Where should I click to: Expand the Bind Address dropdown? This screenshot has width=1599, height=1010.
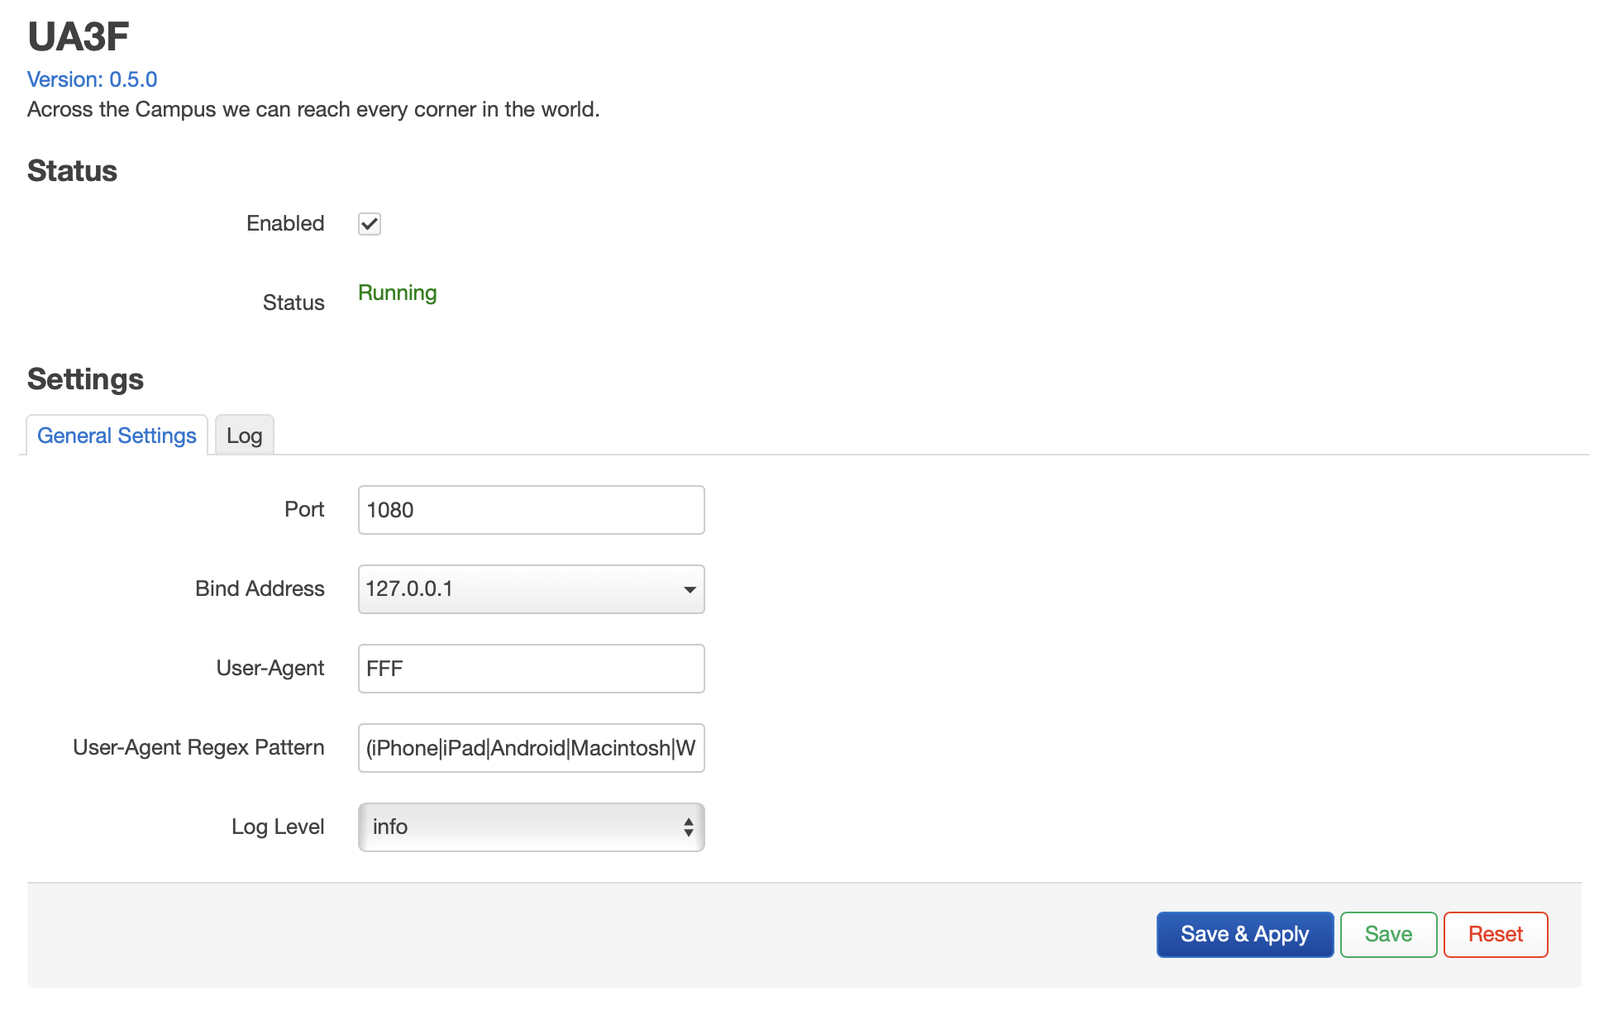(531, 589)
